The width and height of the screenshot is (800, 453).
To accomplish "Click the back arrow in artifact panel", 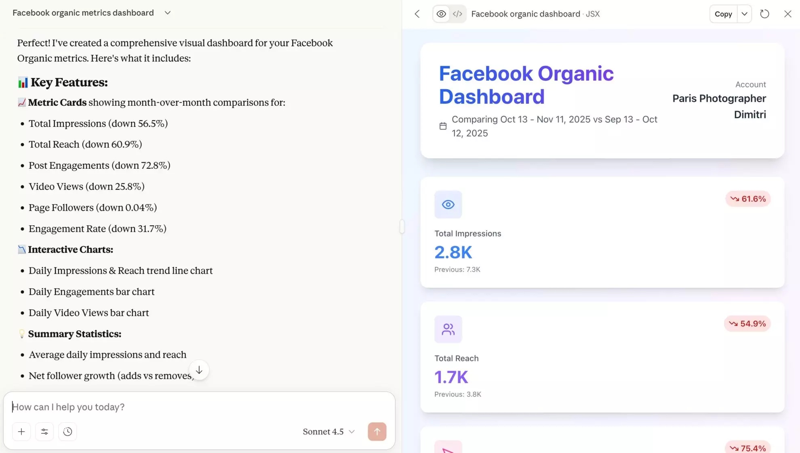I will click(x=417, y=14).
